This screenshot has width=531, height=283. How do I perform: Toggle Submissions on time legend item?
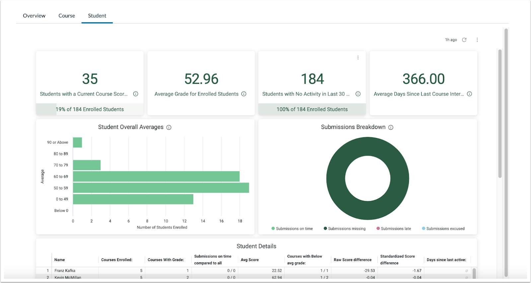point(292,229)
